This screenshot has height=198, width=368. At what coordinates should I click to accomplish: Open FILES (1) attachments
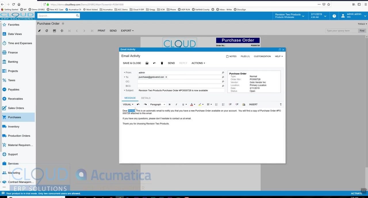(x=245, y=56)
